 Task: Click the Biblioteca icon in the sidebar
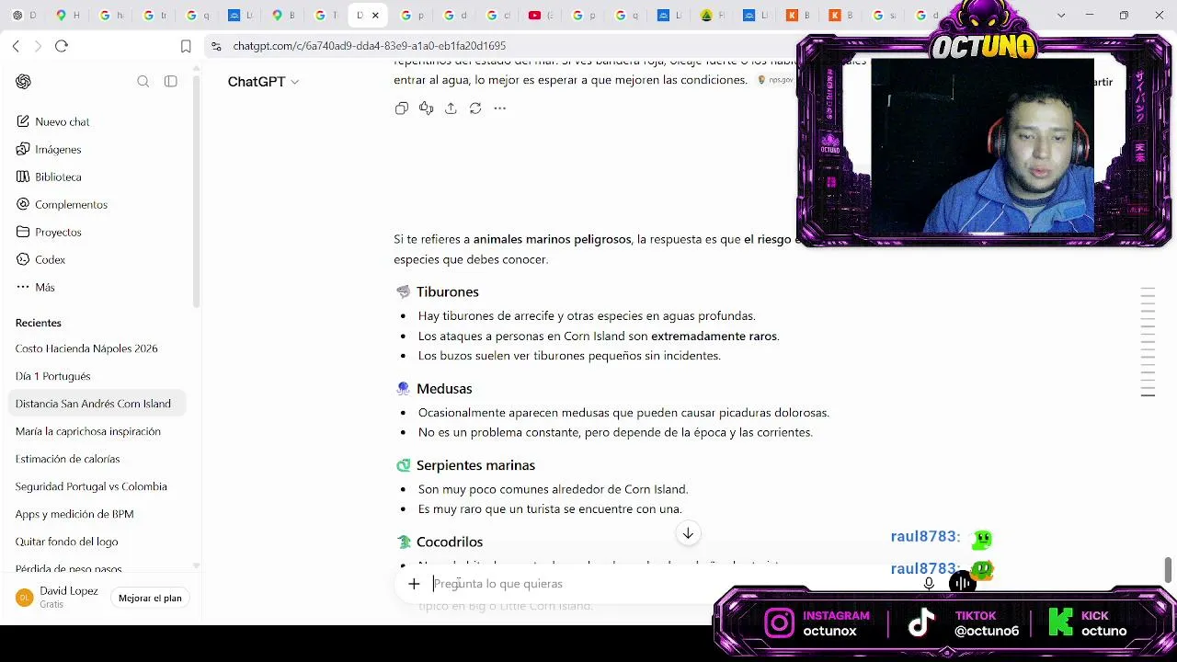tap(23, 177)
